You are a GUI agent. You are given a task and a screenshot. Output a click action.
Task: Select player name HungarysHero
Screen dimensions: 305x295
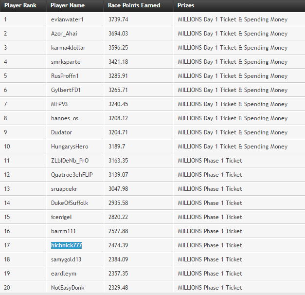click(70, 147)
